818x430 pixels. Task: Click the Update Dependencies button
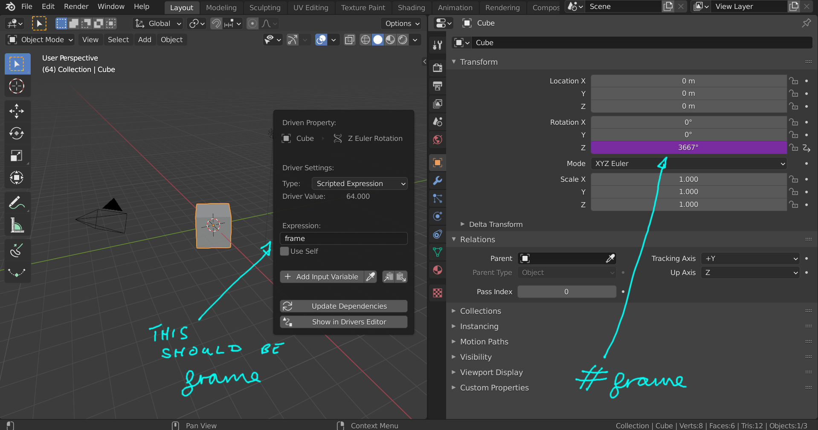click(x=343, y=306)
